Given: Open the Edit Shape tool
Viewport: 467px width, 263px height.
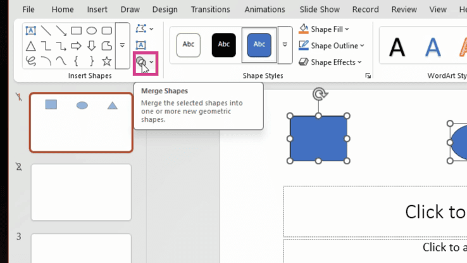Looking at the screenshot, I should point(144,29).
